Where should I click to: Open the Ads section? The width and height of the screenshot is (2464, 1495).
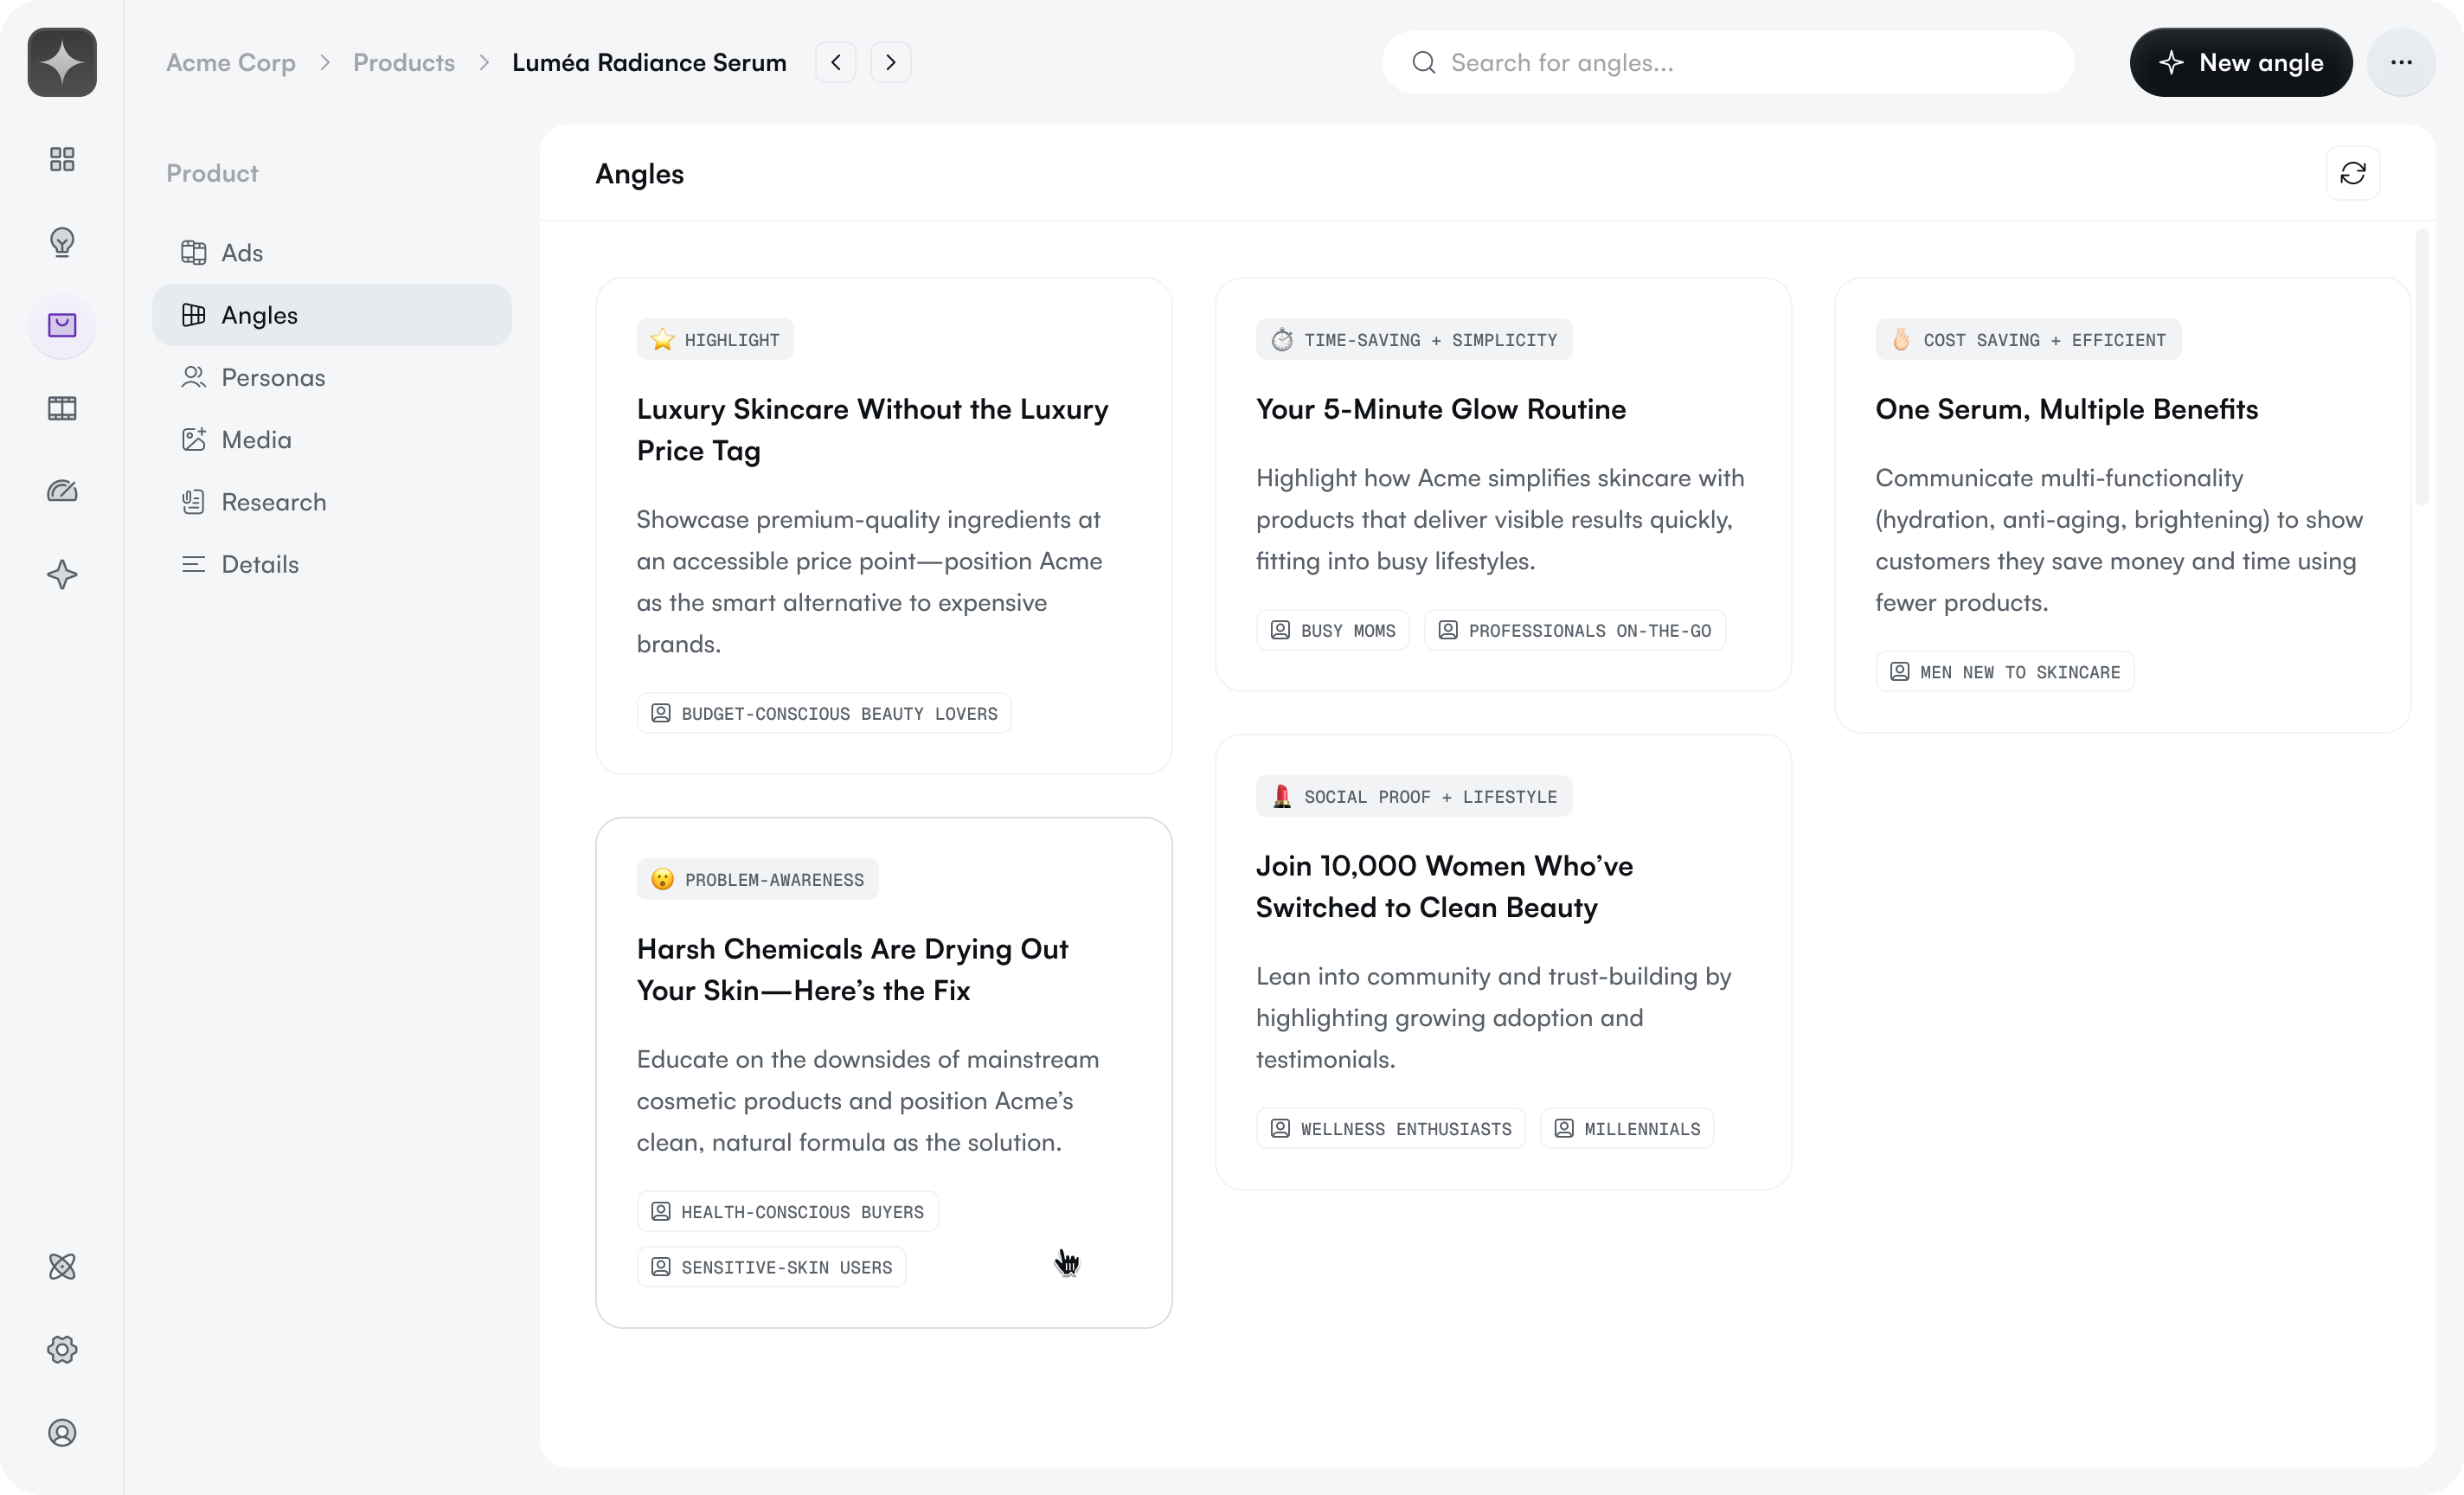pyautogui.click(x=241, y=253)
